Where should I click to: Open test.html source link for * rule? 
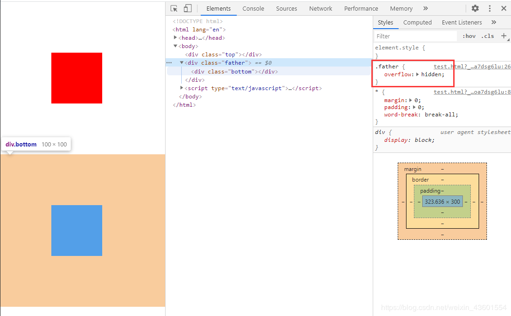click(x=472, y=92)
